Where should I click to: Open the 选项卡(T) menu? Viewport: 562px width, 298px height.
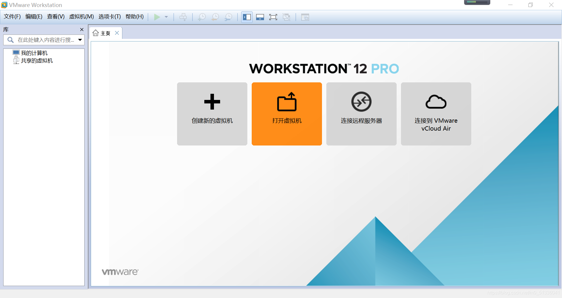click(110, 17)
